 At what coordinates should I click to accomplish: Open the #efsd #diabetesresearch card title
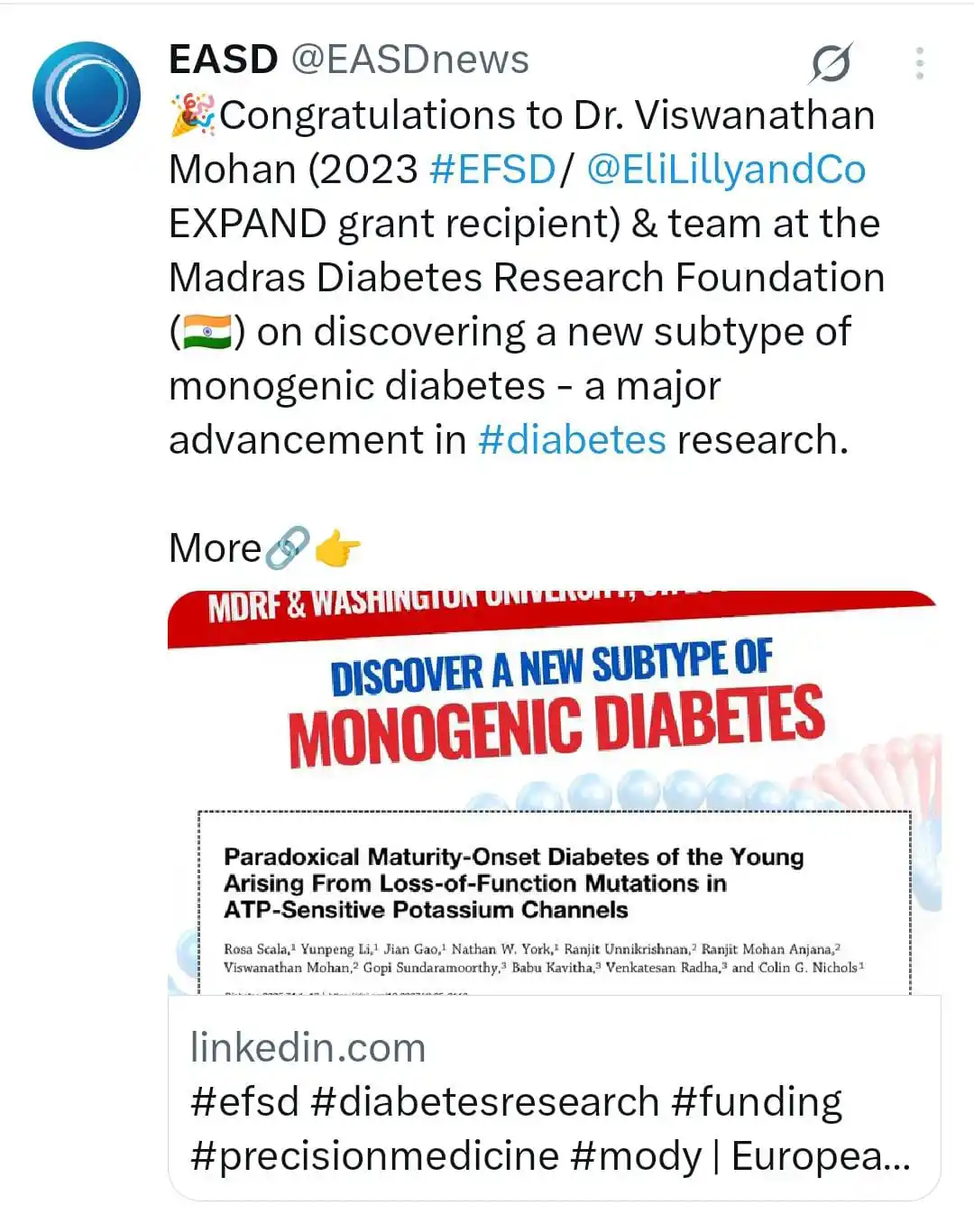point(550,1129)
